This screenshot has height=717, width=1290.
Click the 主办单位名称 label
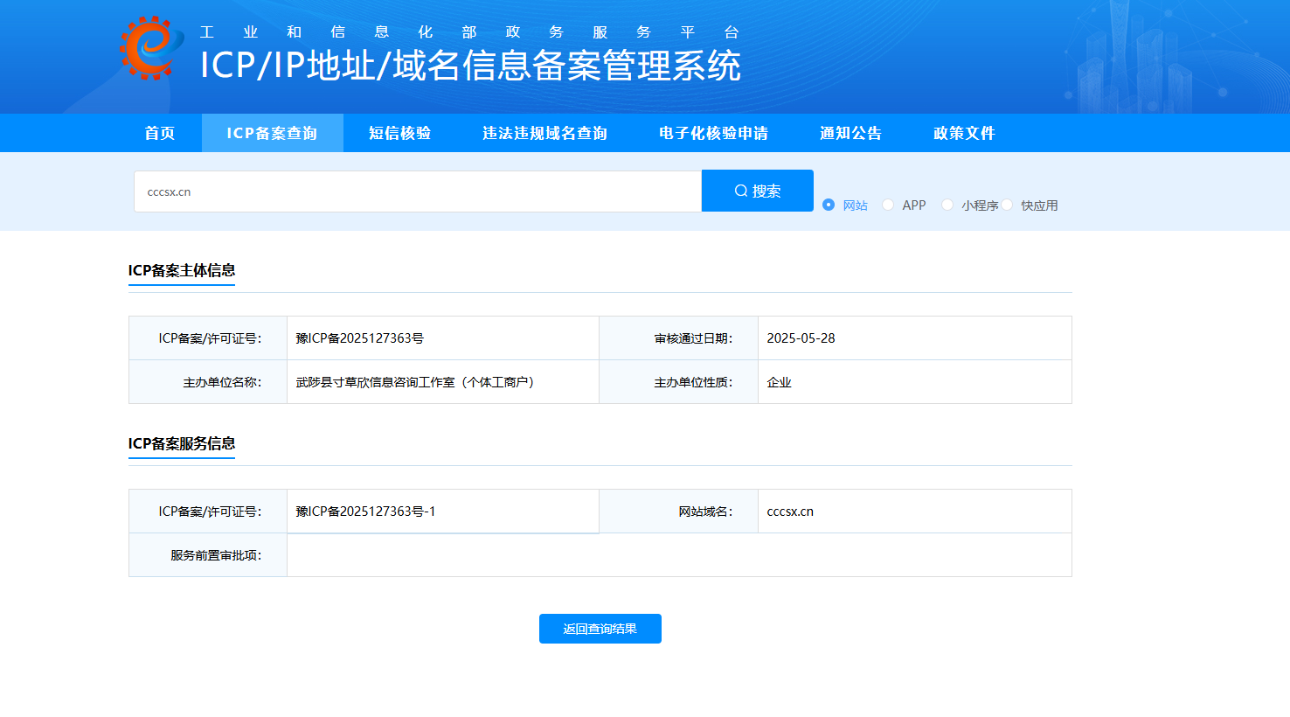(x=222, y=382)
